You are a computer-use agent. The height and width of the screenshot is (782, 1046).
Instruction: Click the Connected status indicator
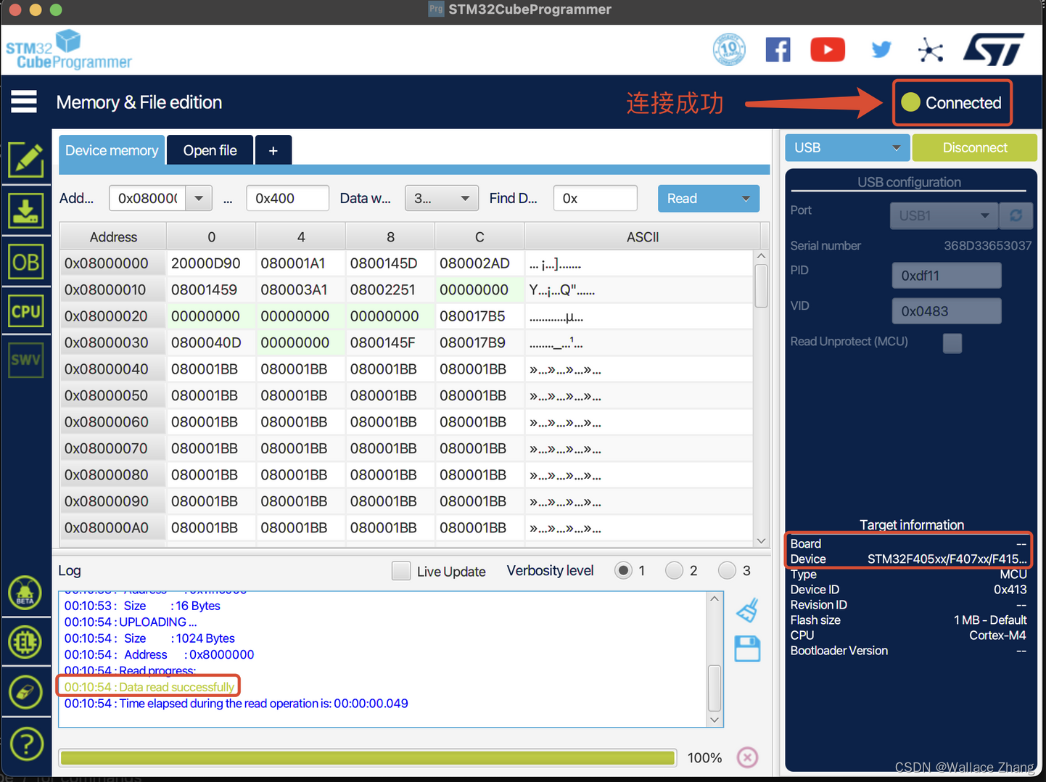click(x=952, y=103)
